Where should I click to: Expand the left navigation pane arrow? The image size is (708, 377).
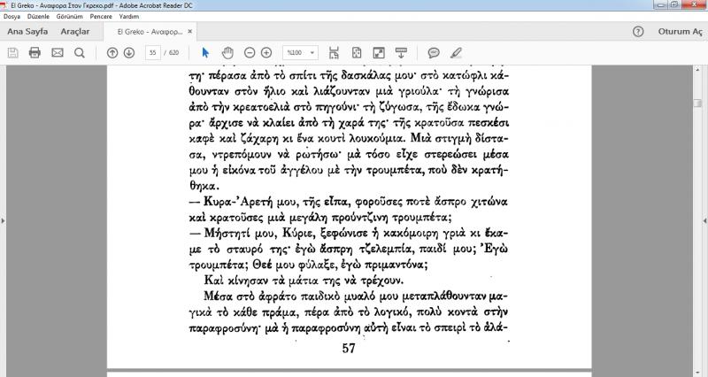pos(3,220)
